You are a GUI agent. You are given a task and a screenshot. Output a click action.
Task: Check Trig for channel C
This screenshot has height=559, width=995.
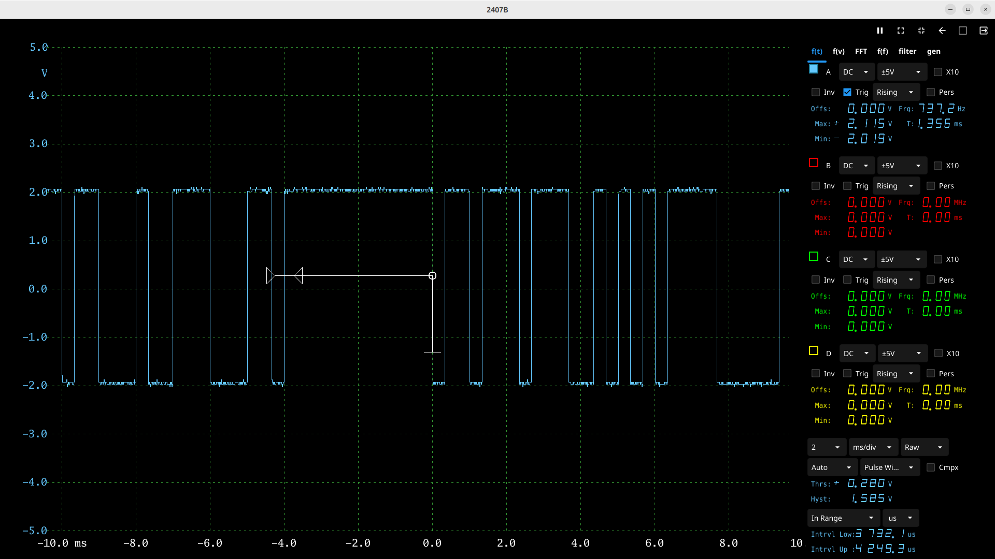click(847, 280)
